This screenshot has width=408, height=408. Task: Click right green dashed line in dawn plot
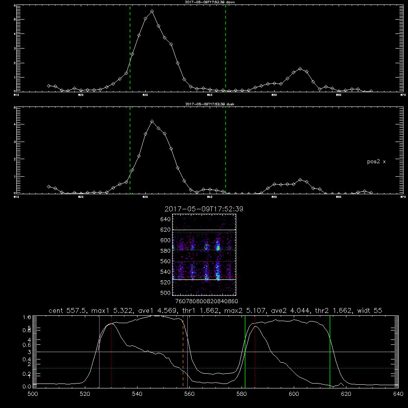point(225,48)
